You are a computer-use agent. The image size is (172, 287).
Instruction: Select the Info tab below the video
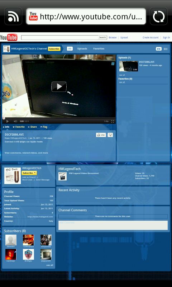tap(6, 127)
